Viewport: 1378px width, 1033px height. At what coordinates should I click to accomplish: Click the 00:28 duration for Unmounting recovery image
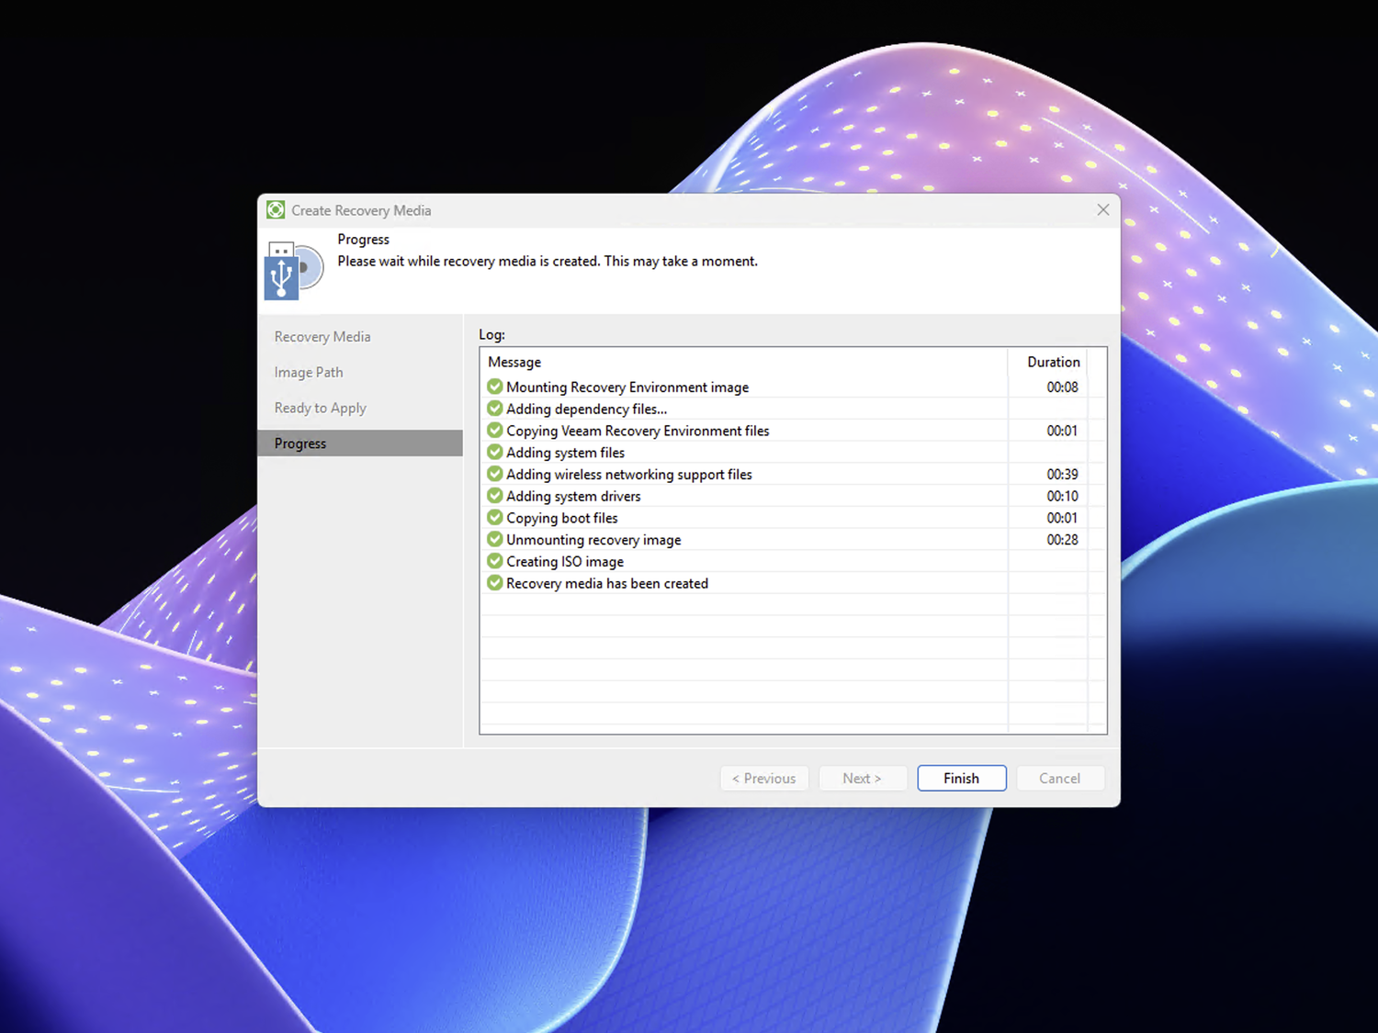click(1063, 540)
